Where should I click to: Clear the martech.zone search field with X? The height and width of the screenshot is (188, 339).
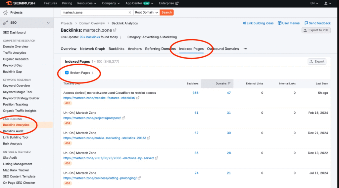(130, 13)
